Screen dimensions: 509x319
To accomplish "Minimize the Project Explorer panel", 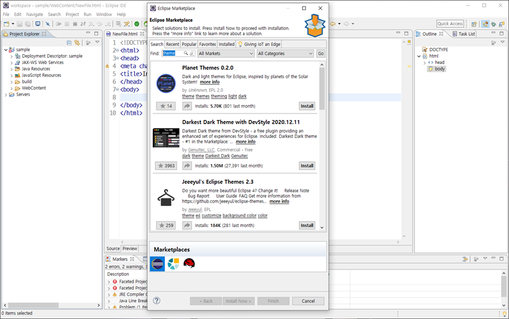I will coord(88,33).
